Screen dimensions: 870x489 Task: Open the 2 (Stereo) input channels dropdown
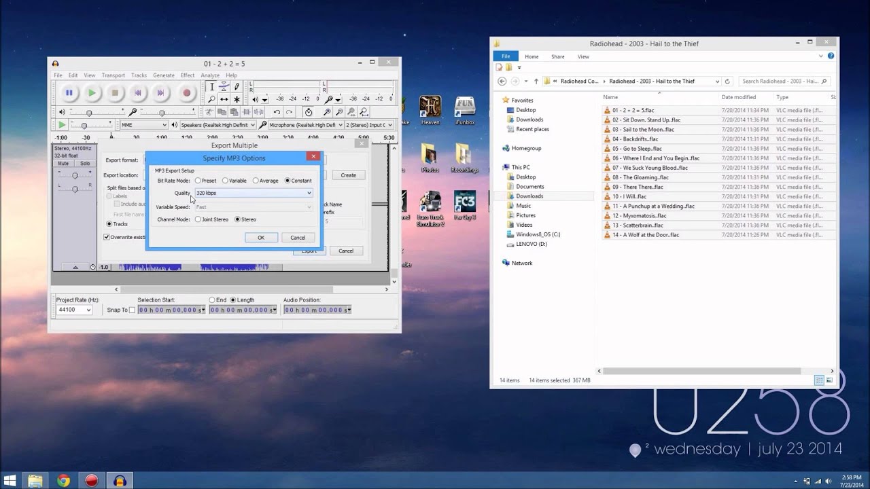click(369, 125)
